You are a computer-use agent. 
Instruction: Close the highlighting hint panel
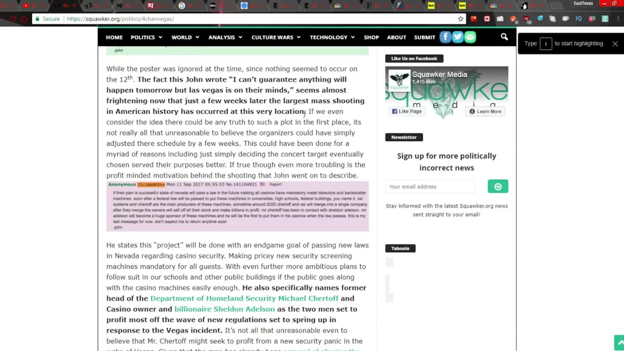[615, 43]
